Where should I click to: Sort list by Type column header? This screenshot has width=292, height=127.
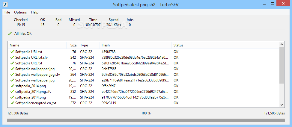89,45
